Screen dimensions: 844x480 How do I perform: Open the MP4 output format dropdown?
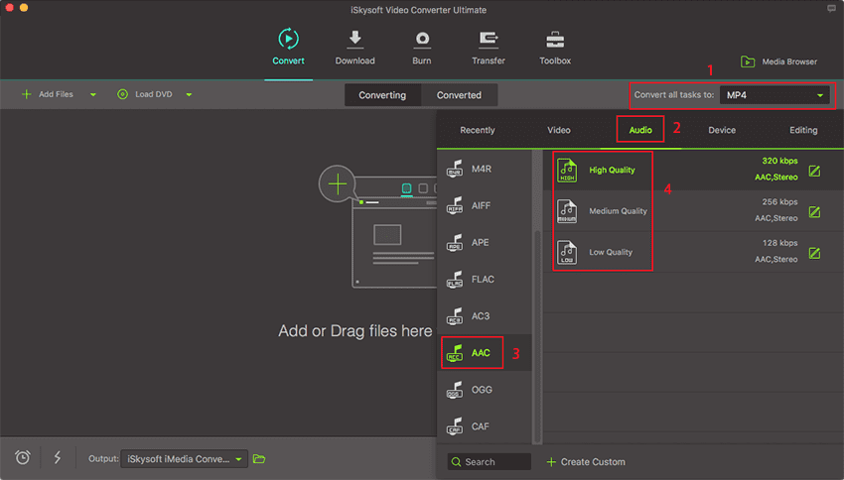(x=774, y=95)
